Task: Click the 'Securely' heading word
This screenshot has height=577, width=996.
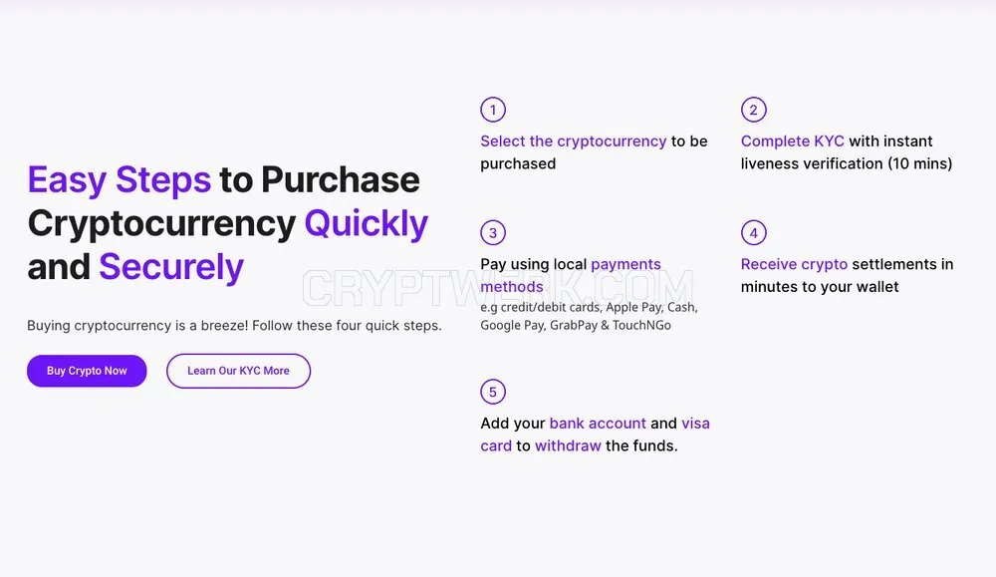Action: [x=171, y=267]
